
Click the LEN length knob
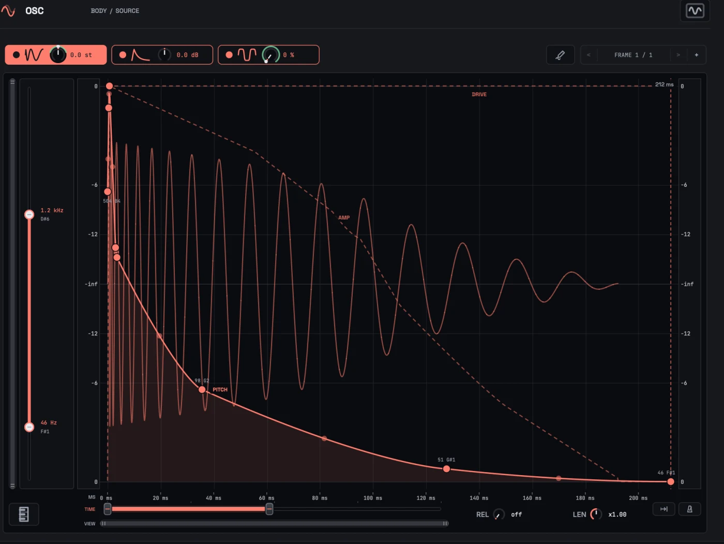(596, 514)
